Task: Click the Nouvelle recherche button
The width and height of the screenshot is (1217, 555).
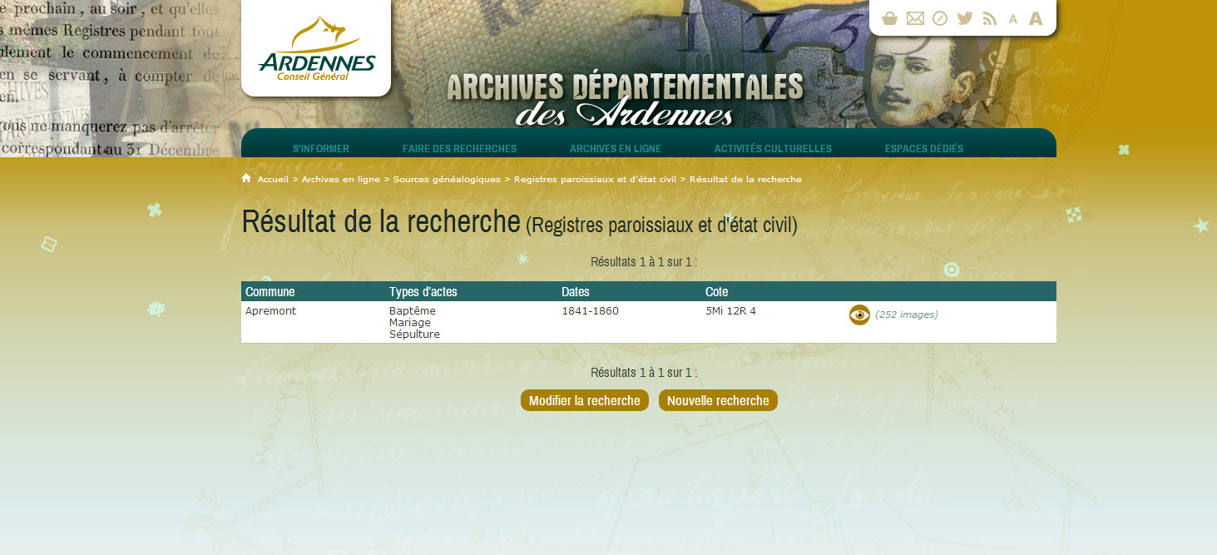Action: [718, 400]
